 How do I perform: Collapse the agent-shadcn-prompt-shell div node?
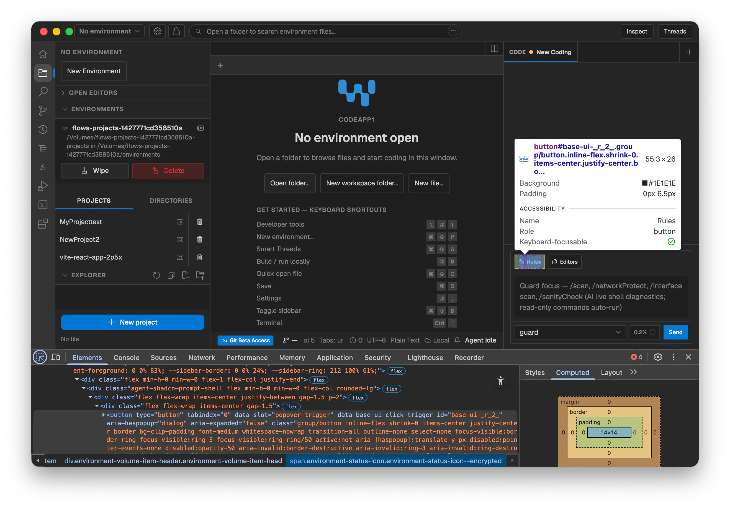coord(83,388)
